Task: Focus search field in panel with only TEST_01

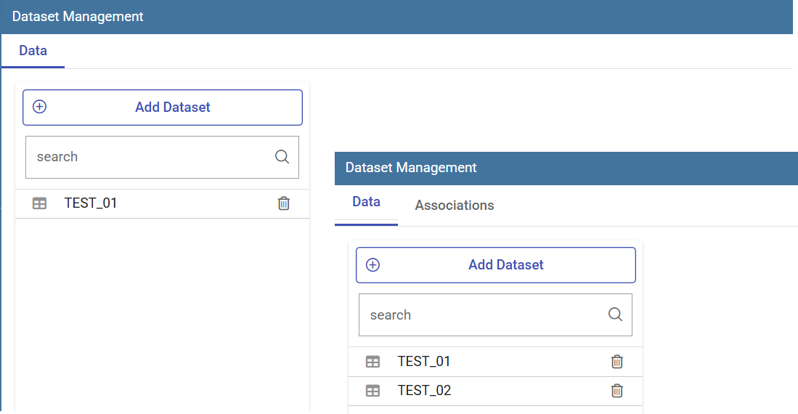Action: coord(163,157)
